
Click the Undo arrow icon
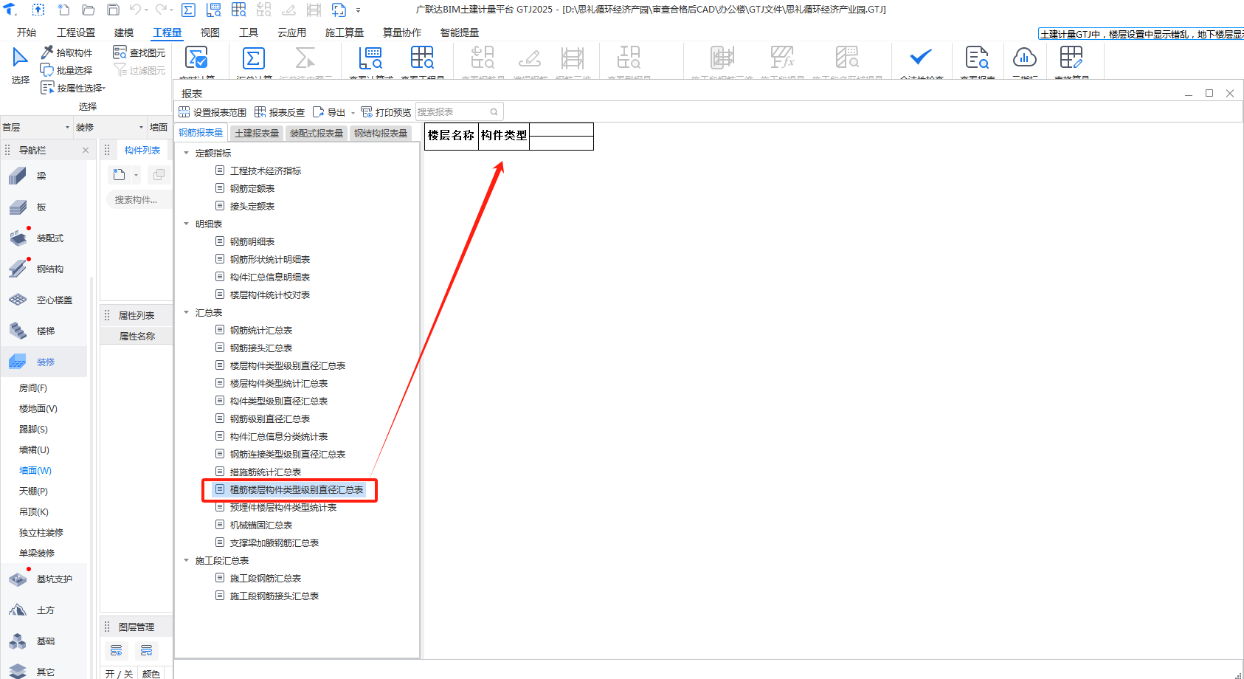tap(136, 10)
